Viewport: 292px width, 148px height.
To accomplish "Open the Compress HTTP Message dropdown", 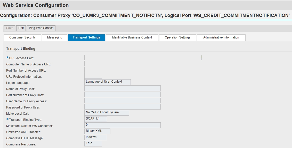I will pyautogui.click(x=95, y=137).
